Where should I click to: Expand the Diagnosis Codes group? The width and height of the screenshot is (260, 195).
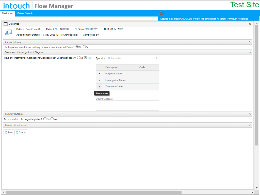100,74
